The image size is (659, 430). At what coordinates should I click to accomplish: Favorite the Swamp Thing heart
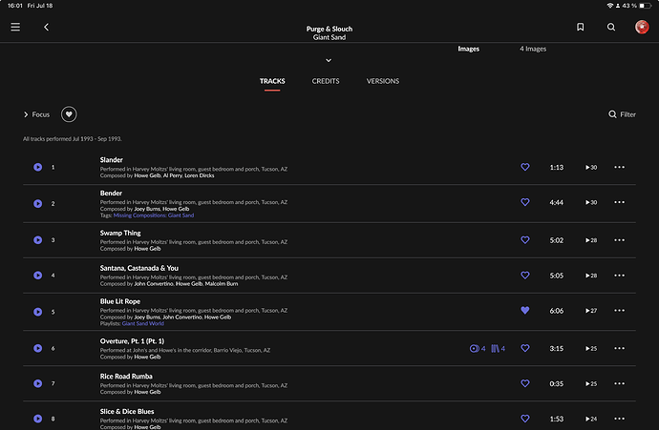point(525,240)
